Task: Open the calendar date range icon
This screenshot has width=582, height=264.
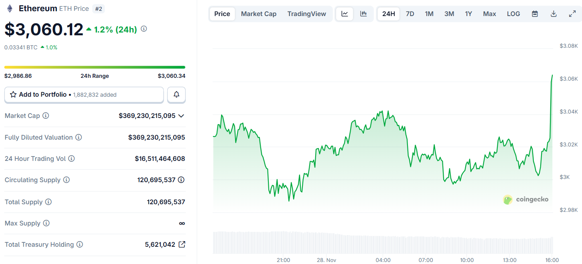Action: click(x=535, y=13)
